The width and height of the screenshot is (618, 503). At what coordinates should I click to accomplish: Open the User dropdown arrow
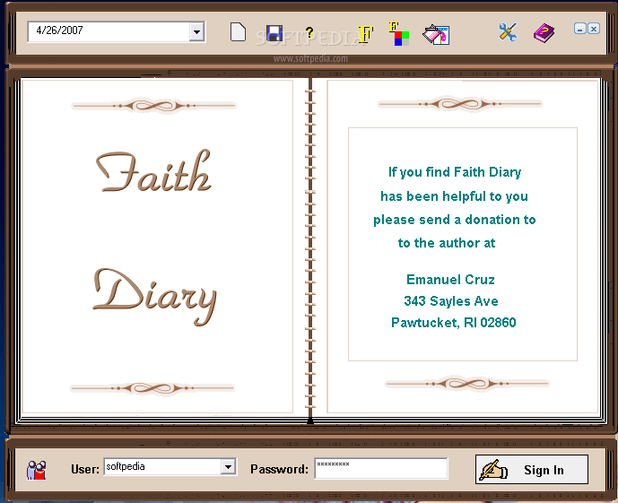(228, 467)
